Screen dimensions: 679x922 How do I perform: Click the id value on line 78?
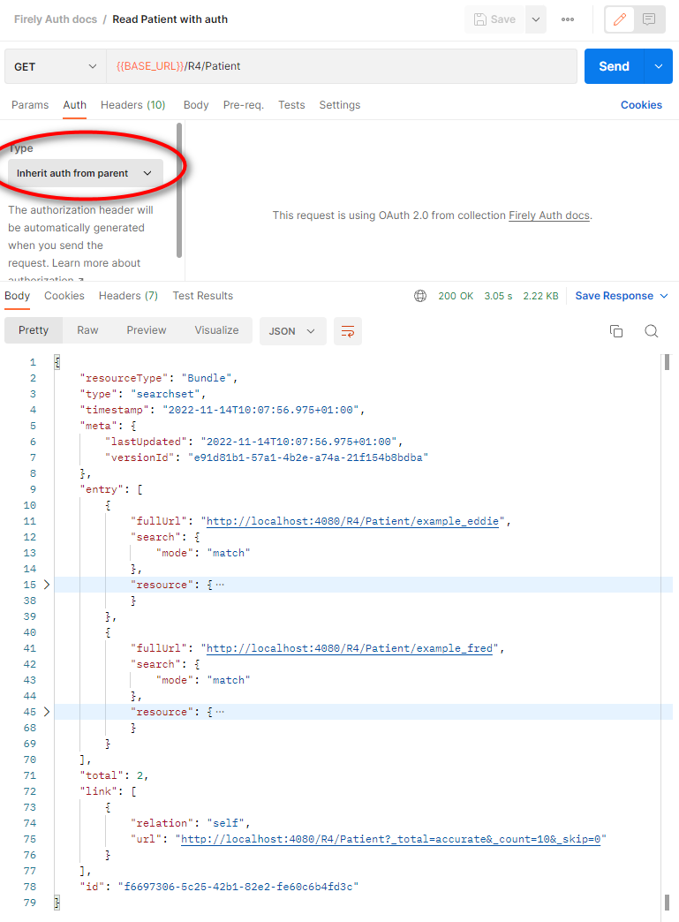pos(238,887)
